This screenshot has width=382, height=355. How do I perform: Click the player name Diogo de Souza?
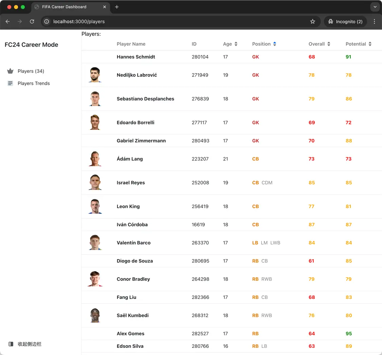(x=135, y=261)
